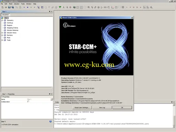The image size is (176, 132).
Task: Click the New Simulation toolbar icon
Action: coord(2,7)
